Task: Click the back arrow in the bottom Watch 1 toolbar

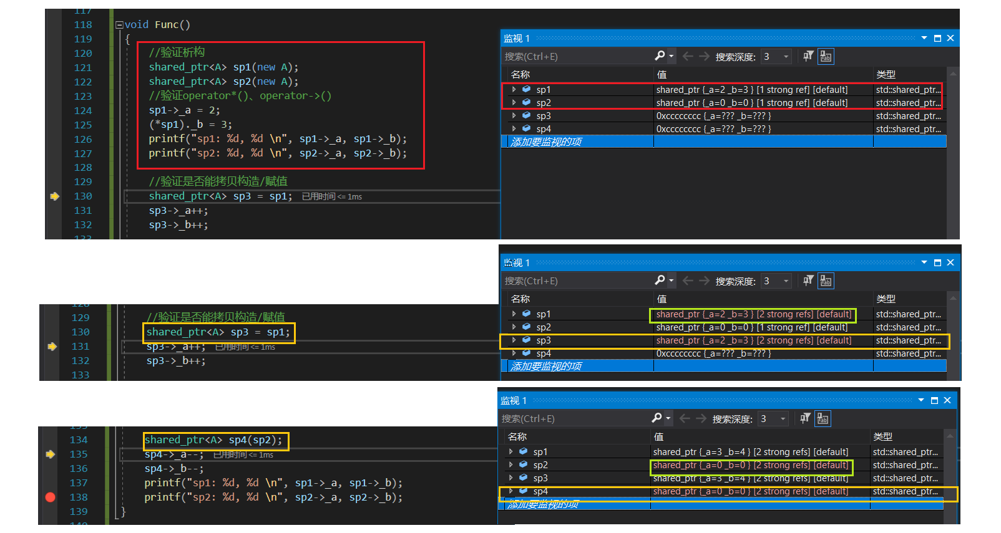Action: 685,418
